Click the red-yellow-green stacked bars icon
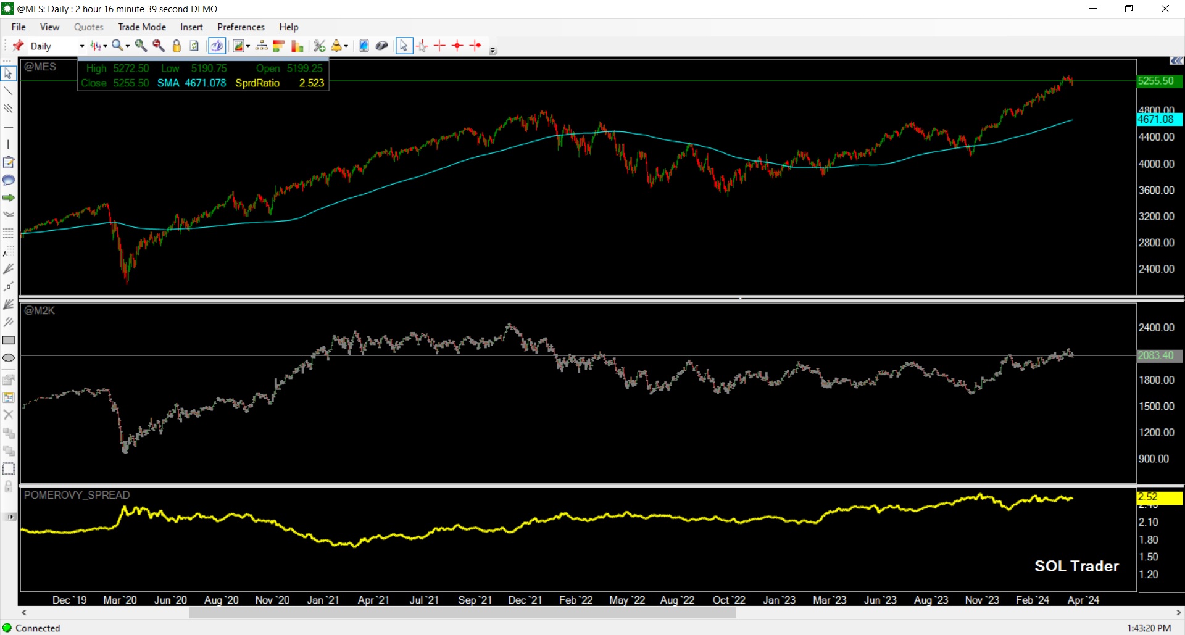This screenshot has height=635, width=1185. [x=279, y=46]
